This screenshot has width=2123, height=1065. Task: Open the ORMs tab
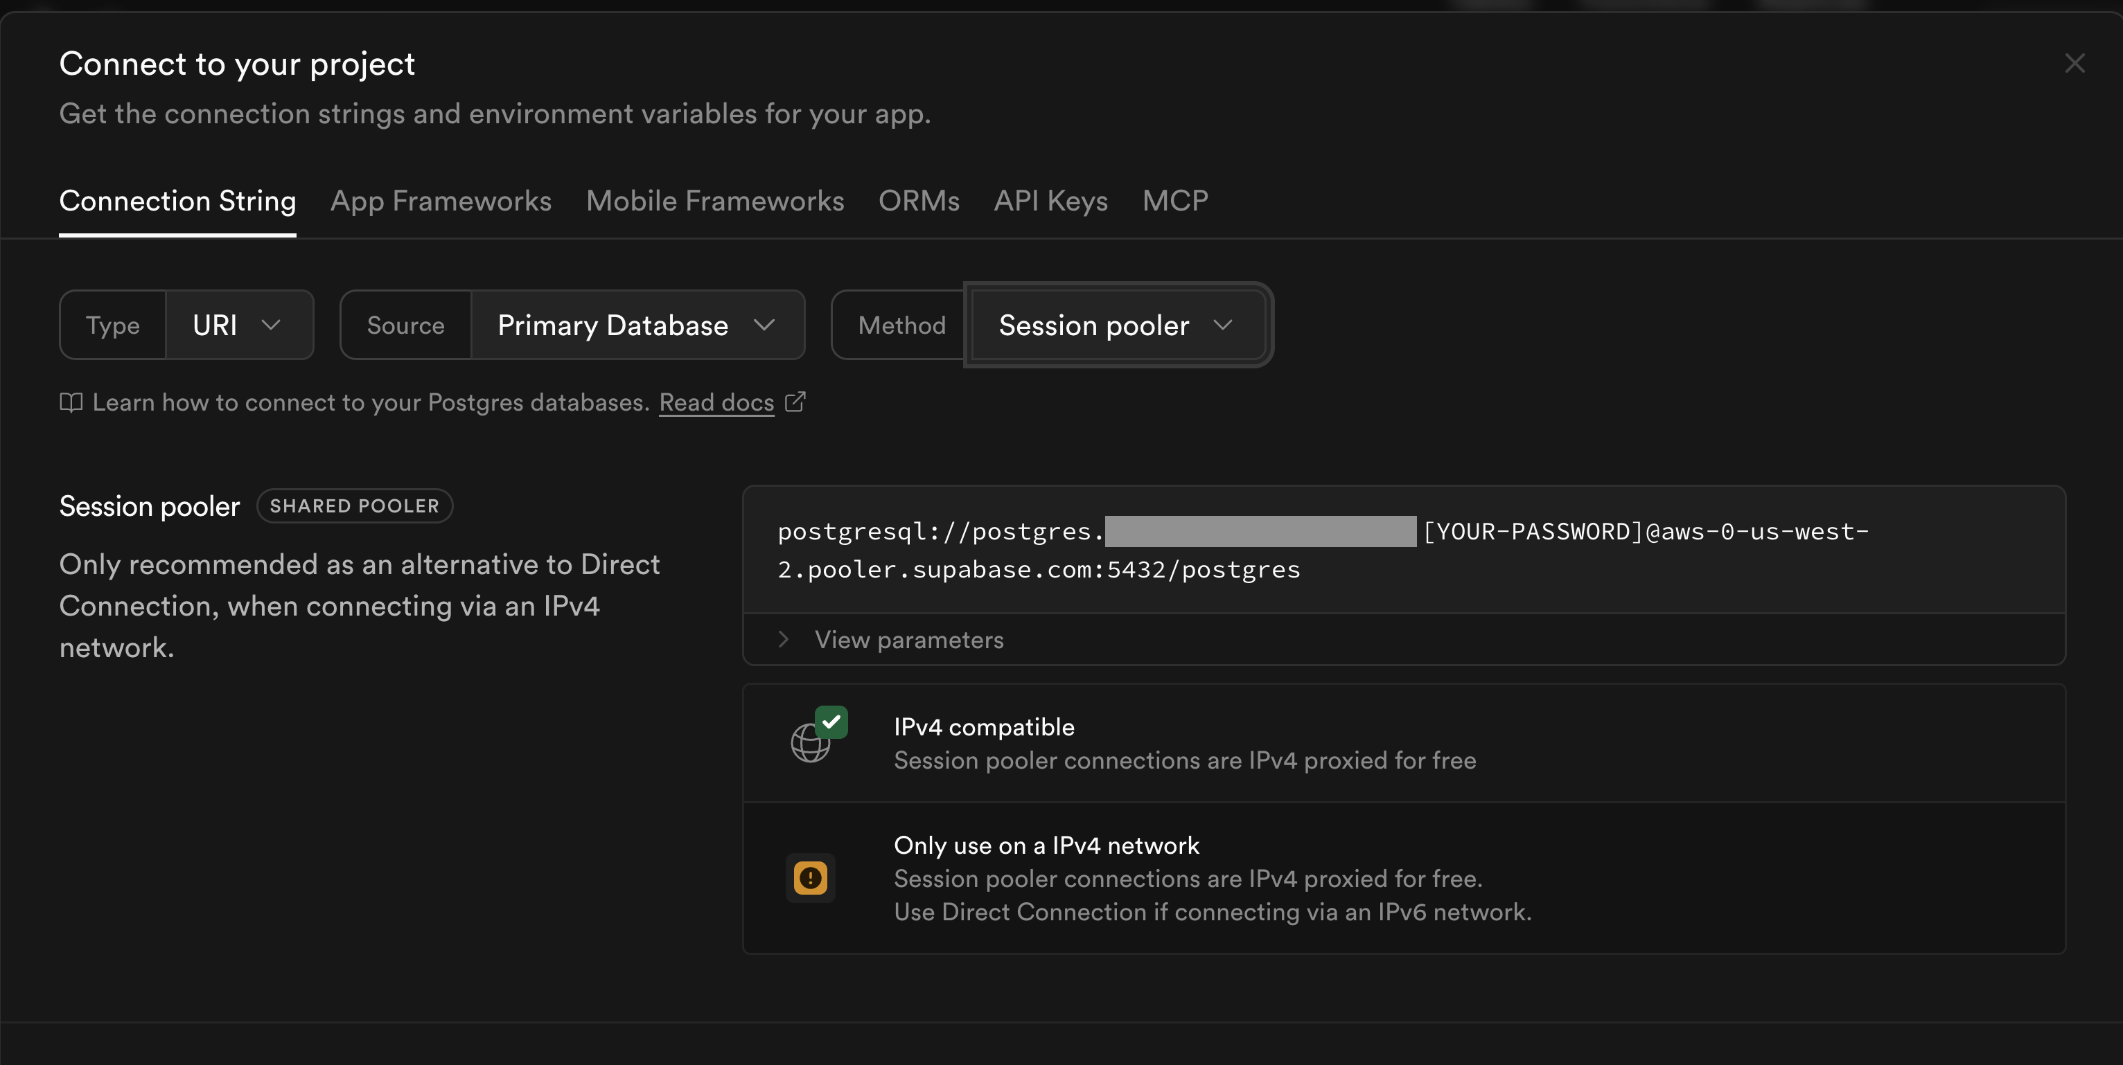pos(919,201)
